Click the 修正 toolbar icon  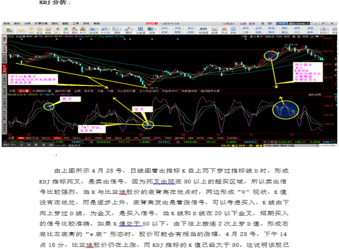coord(40,30)
